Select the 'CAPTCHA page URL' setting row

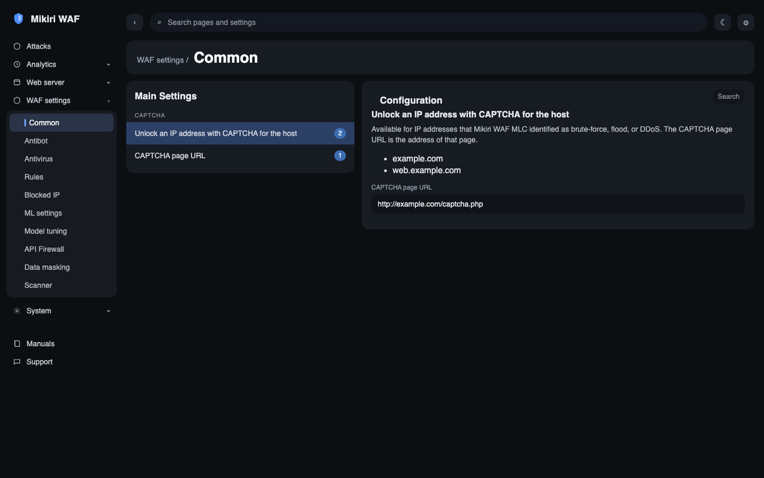(240, 156)
